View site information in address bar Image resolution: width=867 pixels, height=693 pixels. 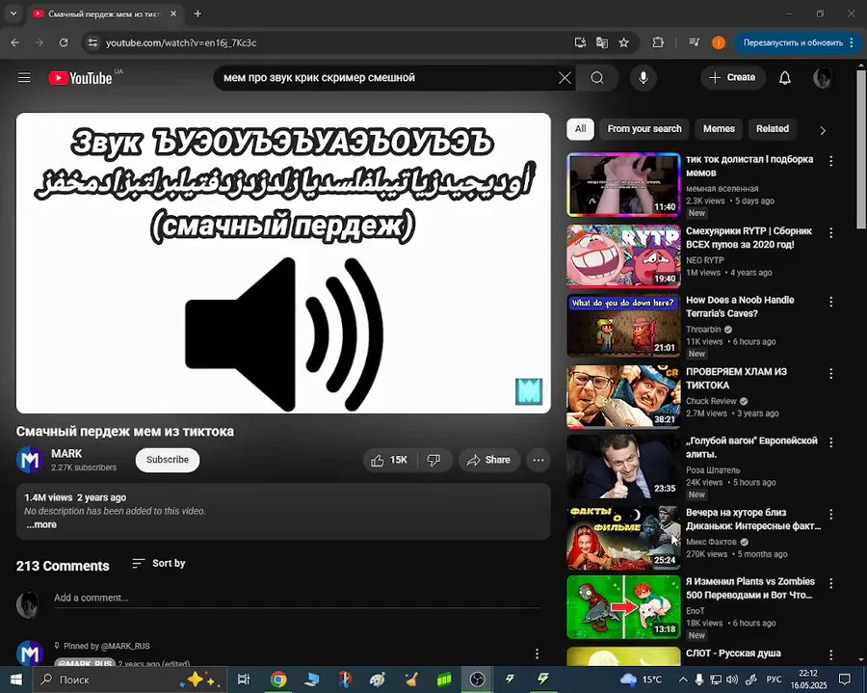tap(92, 42)
